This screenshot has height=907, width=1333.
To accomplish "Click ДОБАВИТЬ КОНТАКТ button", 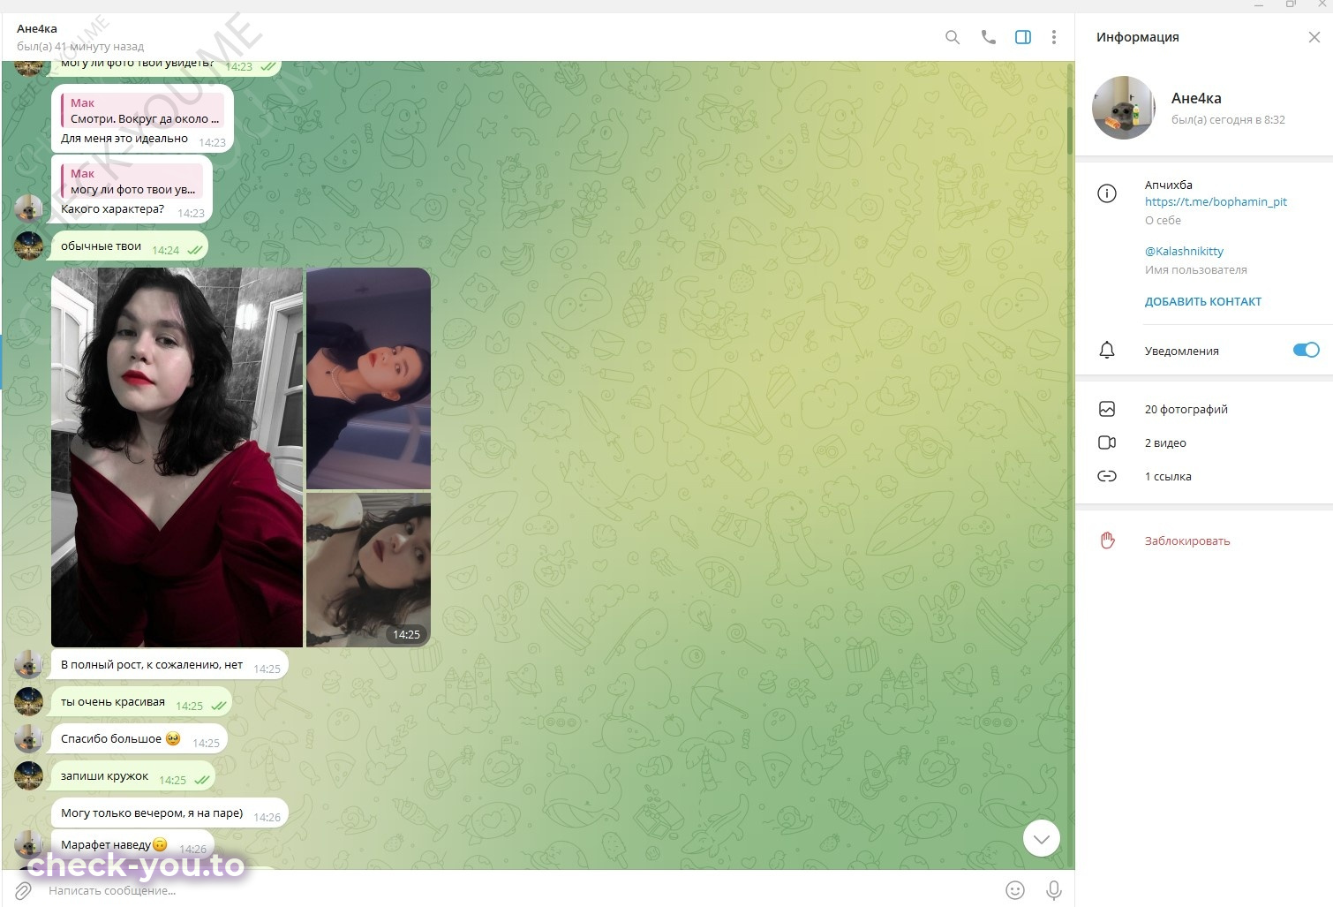I will coord(1203,301).
